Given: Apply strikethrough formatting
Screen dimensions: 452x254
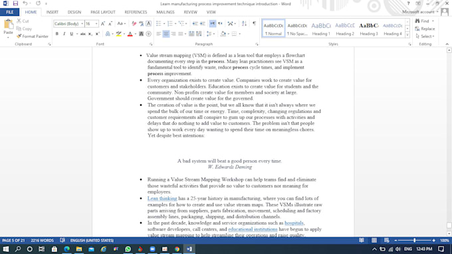Looking at the screenshot, I should (82, 34).
